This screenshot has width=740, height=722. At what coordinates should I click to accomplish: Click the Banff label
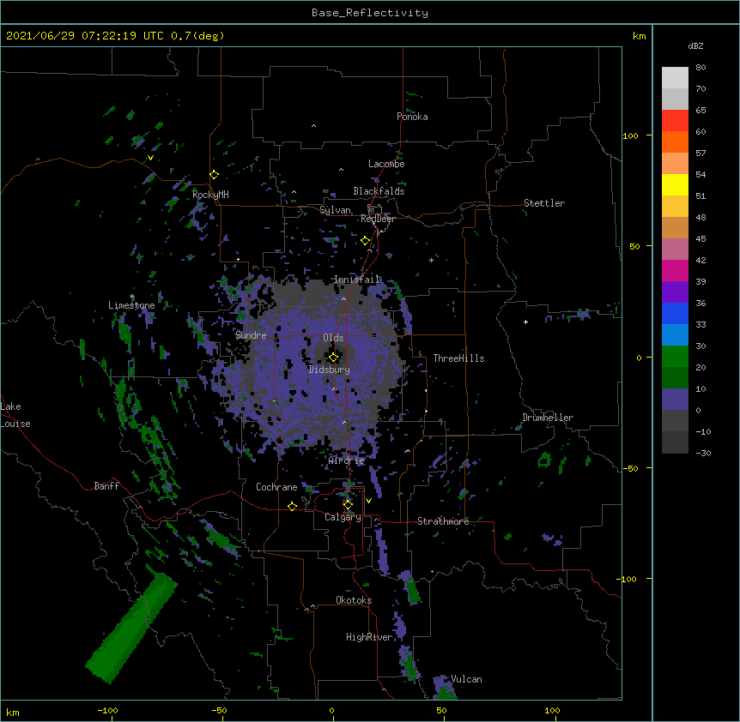click(x=106, y=486)
